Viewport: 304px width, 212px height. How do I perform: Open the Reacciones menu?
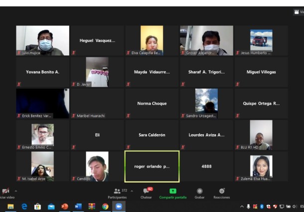222,193
